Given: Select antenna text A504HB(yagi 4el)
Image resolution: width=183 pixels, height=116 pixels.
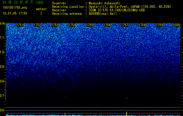Looking at the screenshot, I should pyautogui.click(x=103, y=14).
